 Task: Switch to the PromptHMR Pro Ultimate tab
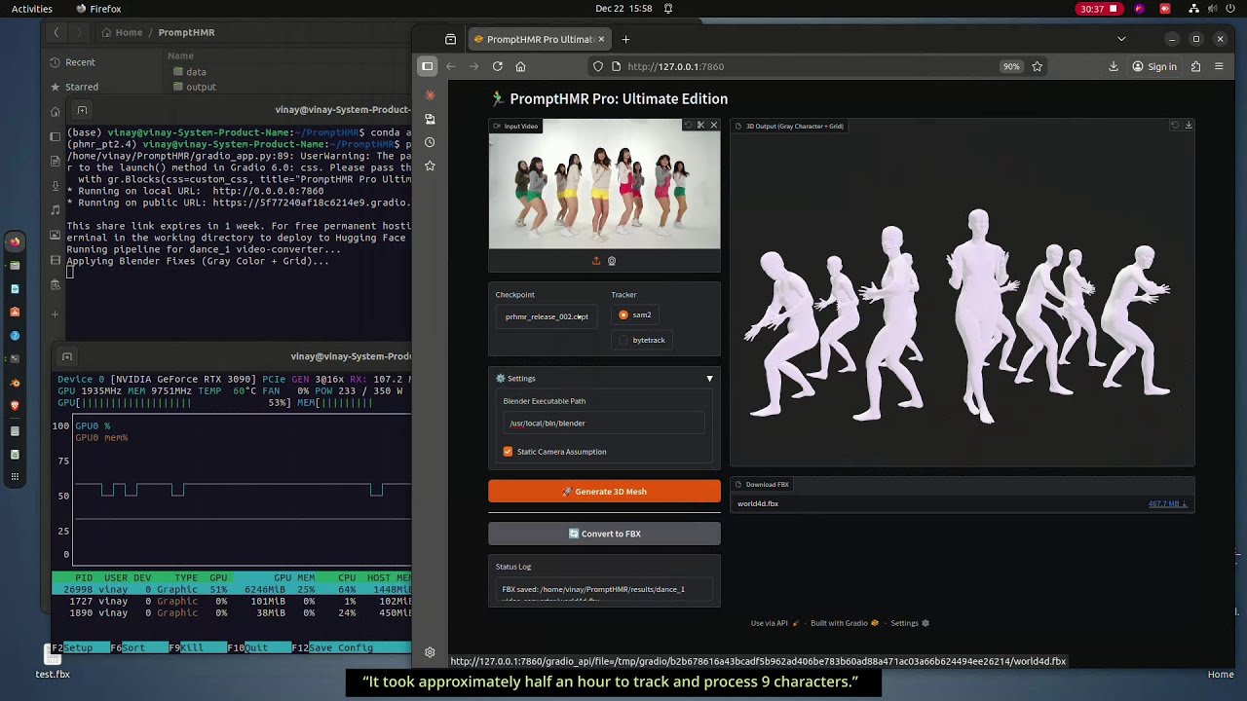pos(539,39)
